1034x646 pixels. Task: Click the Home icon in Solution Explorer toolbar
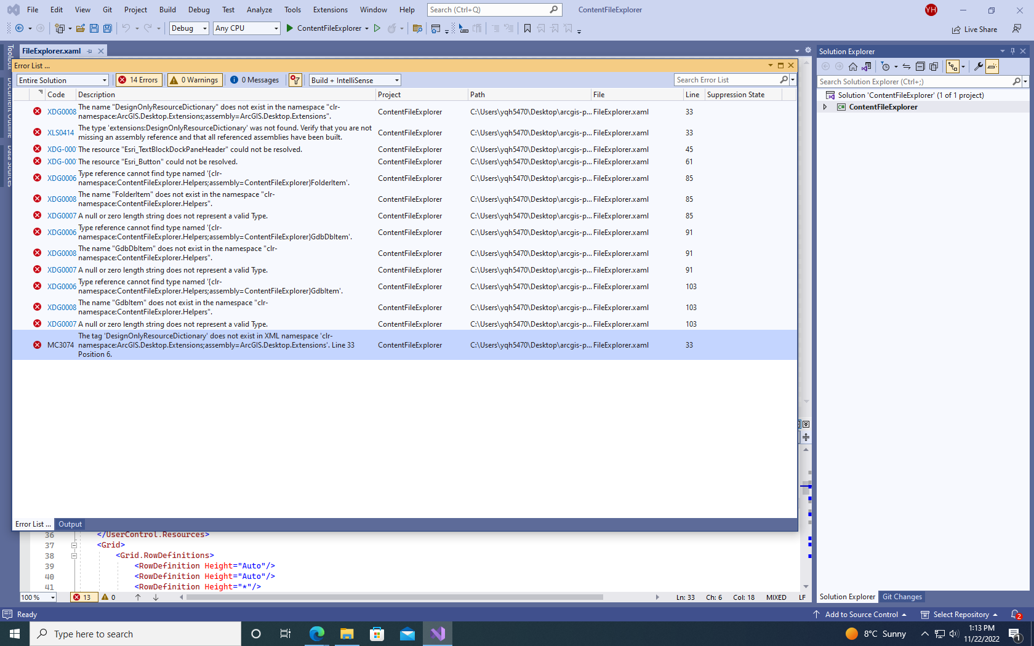point(852,66)
